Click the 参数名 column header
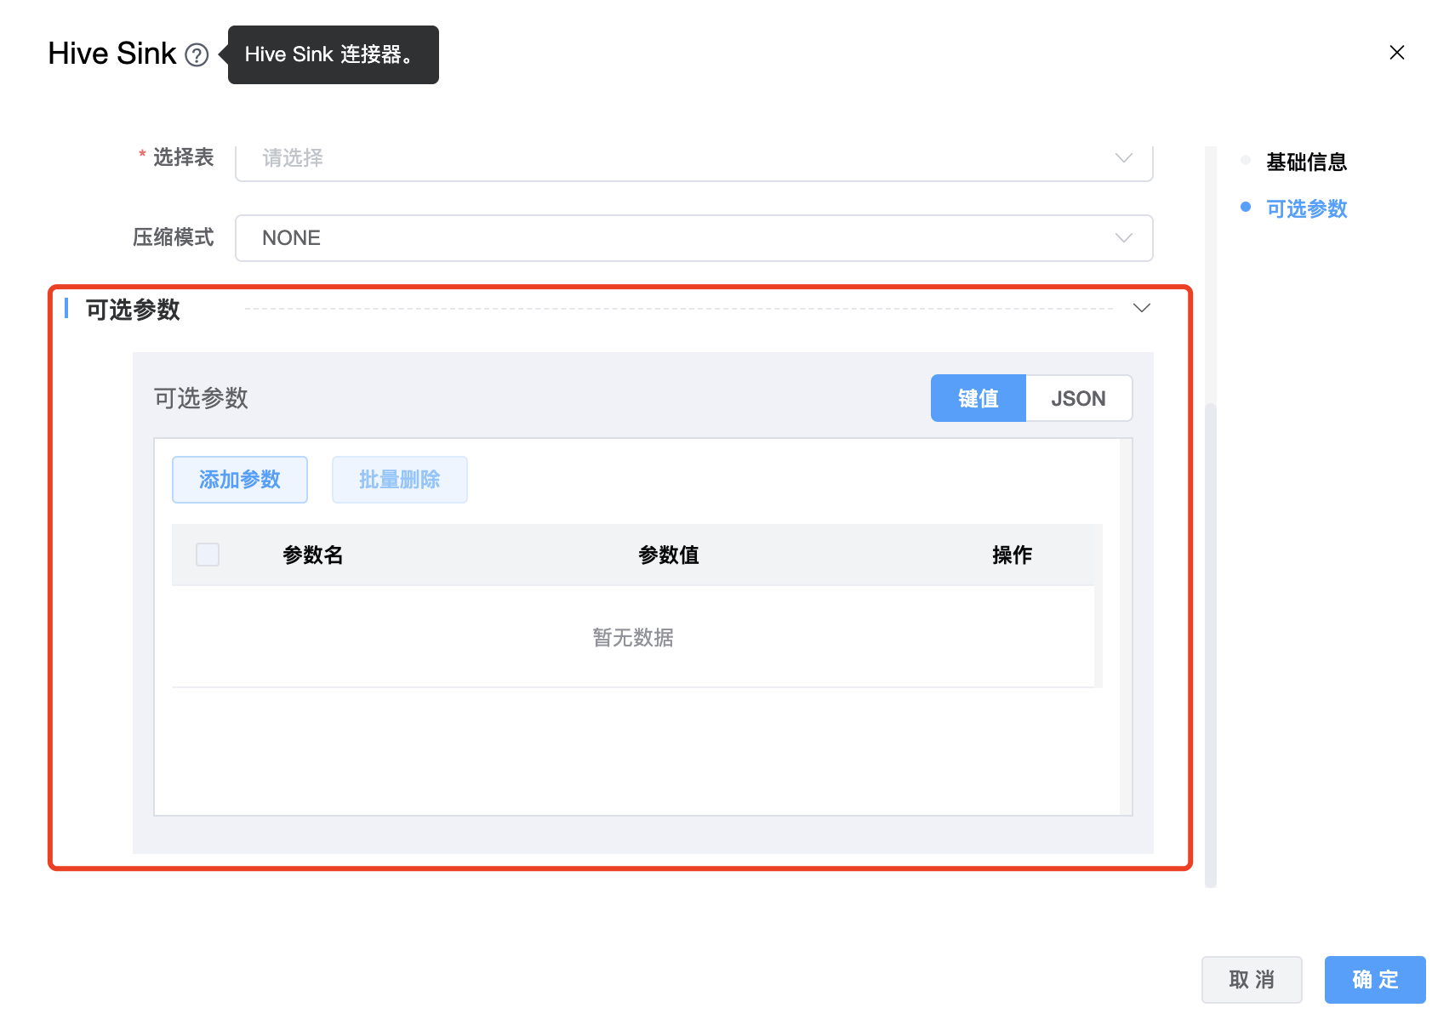The width and height of the screenshot is (1455, 1036). click(313, 555)
